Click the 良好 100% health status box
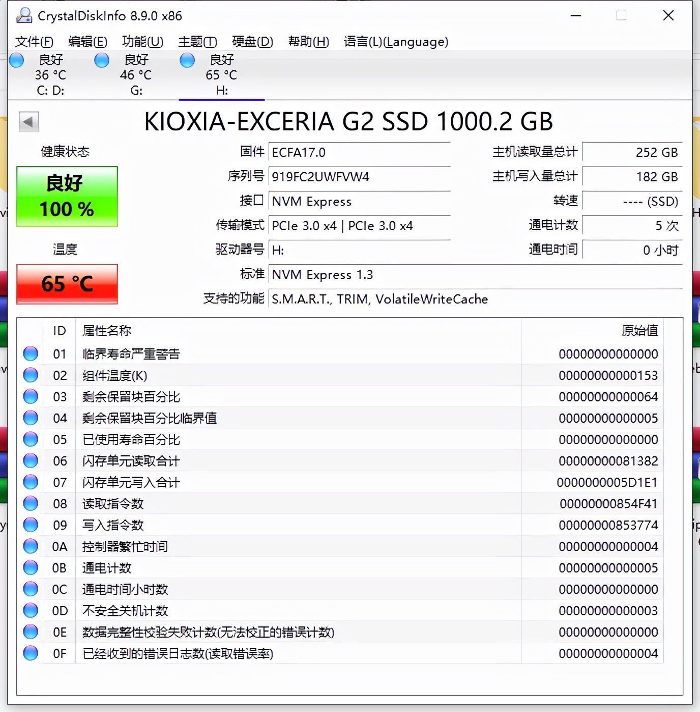 pos(67,197)
